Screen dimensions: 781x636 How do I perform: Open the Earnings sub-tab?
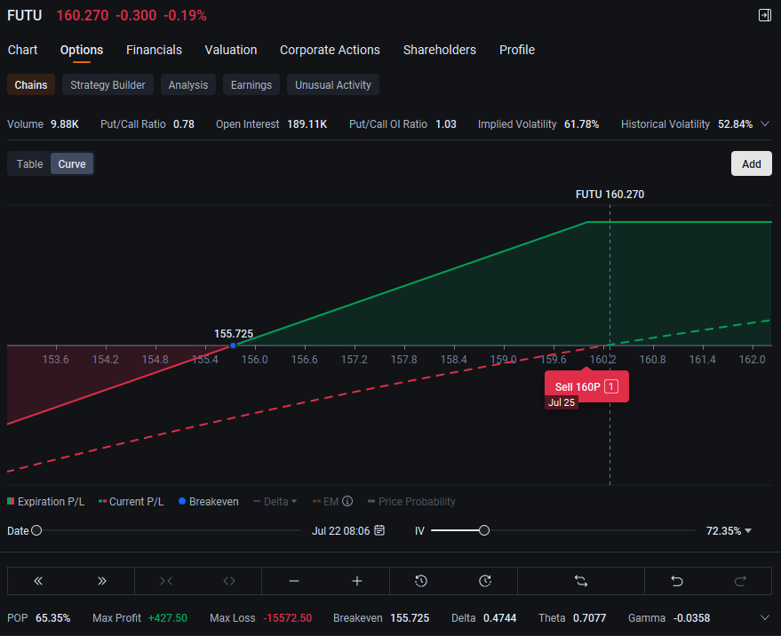tap(251, 84)
